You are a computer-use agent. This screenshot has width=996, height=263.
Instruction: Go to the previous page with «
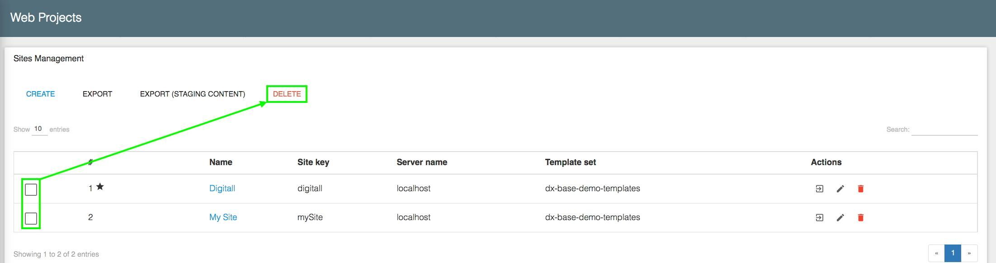coord(936,253)
